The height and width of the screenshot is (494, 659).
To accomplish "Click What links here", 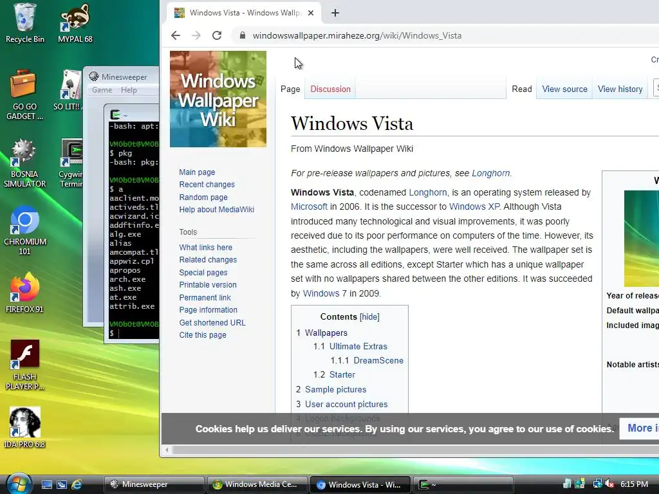I will click(x=205, y=248).
